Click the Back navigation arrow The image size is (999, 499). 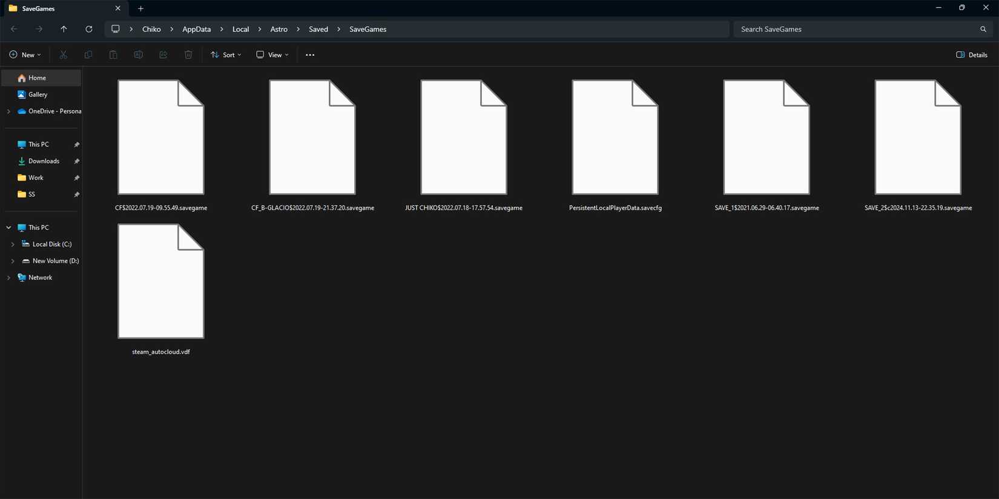coord(14,29)
